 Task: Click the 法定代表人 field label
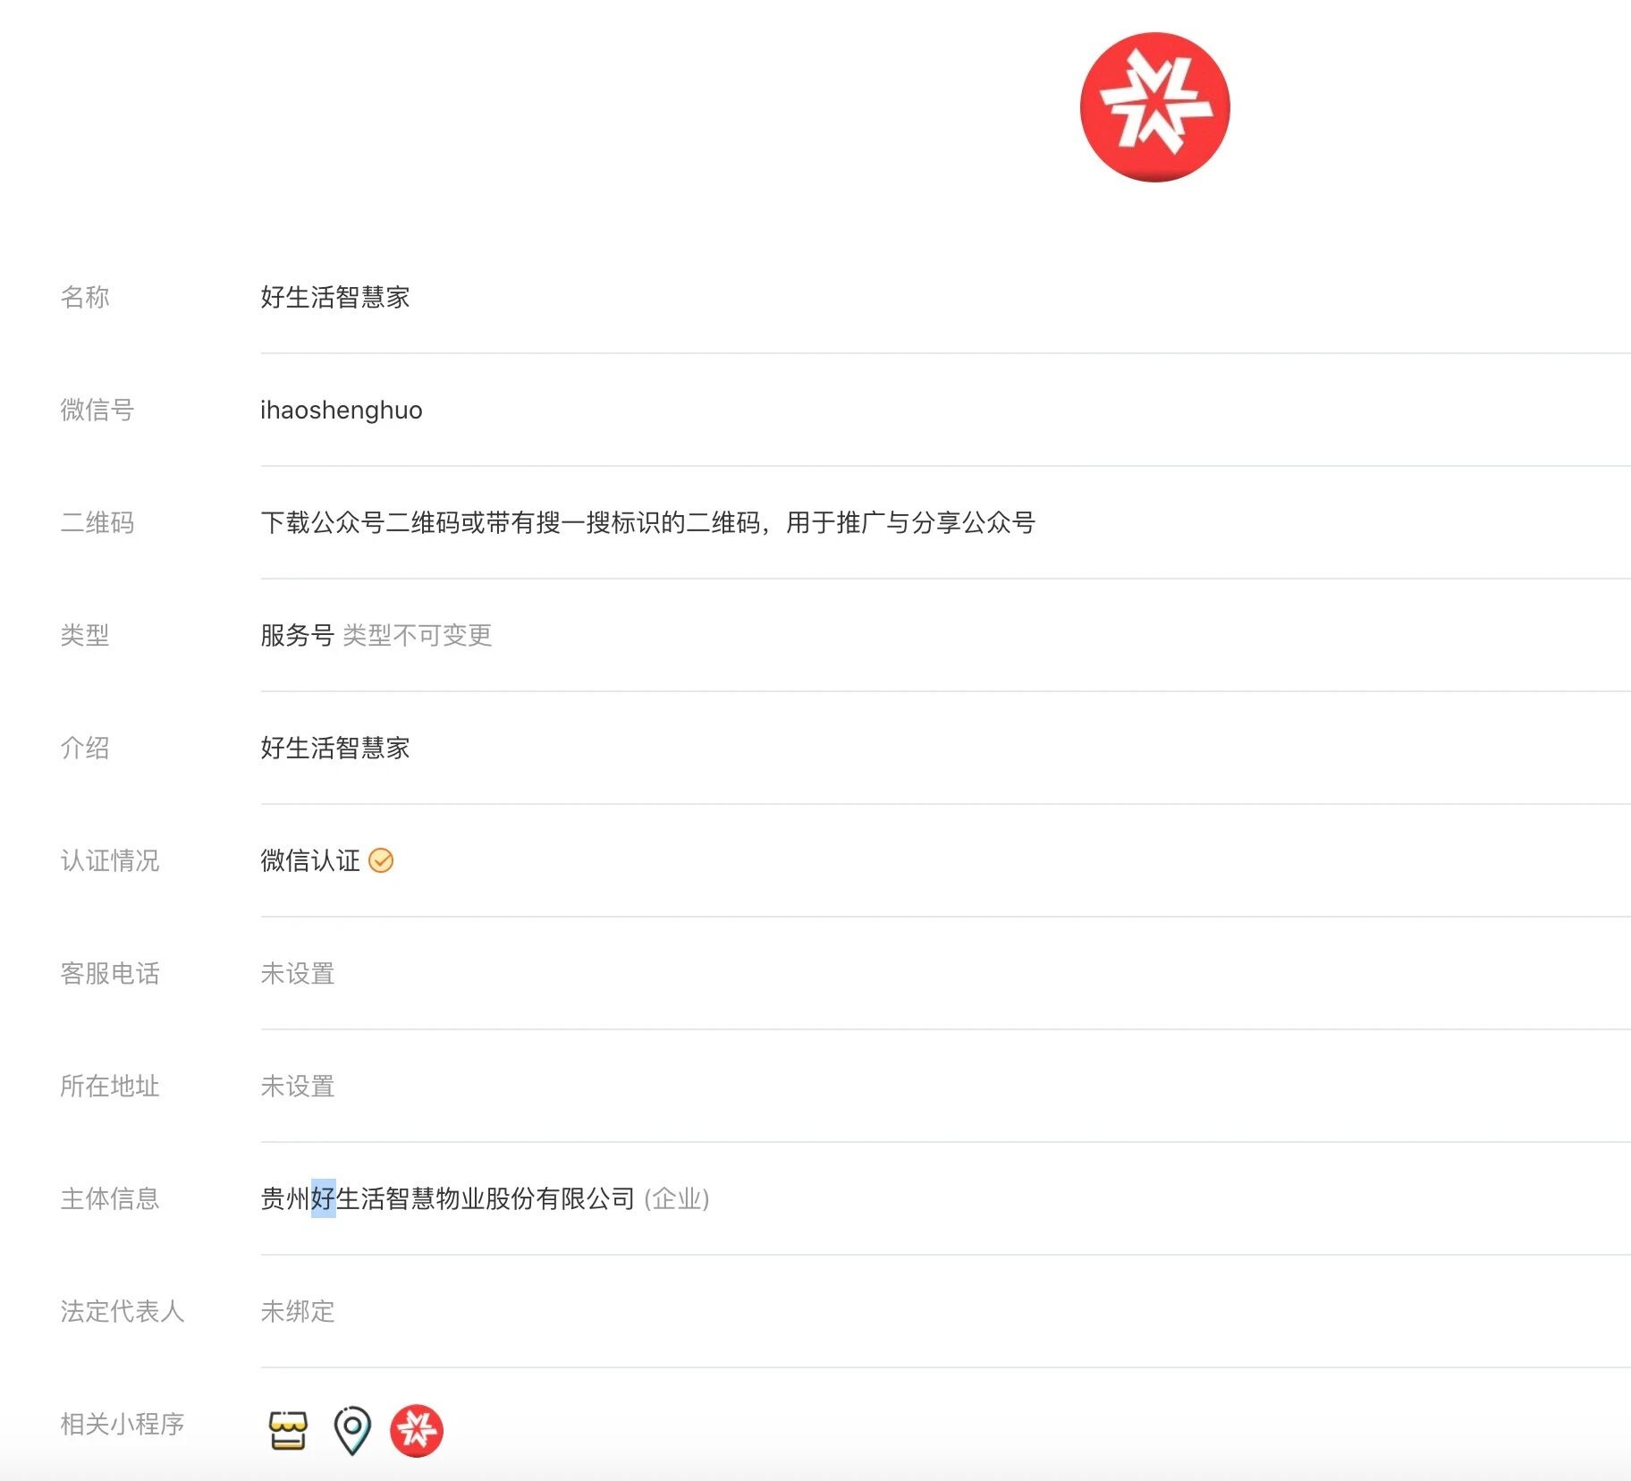[x=123, y=1311]
